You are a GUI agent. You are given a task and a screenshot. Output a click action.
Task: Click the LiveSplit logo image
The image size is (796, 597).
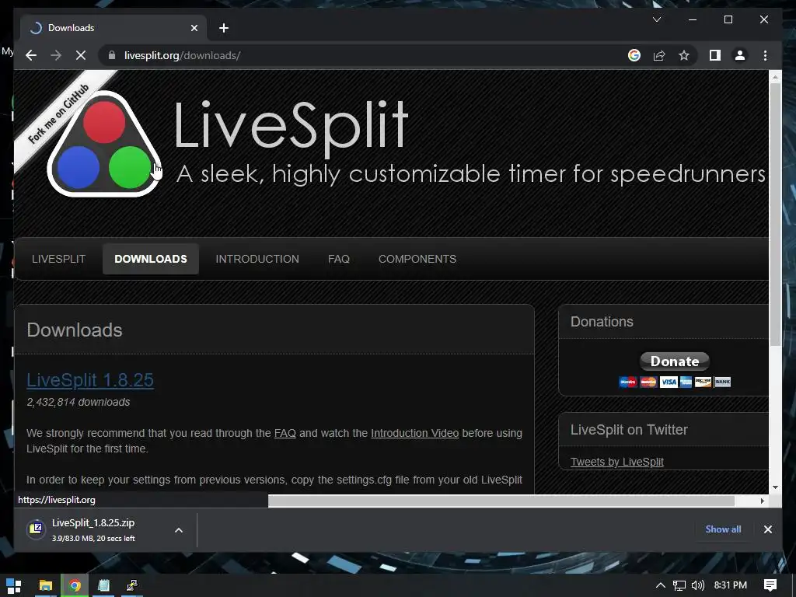point(104,144)
